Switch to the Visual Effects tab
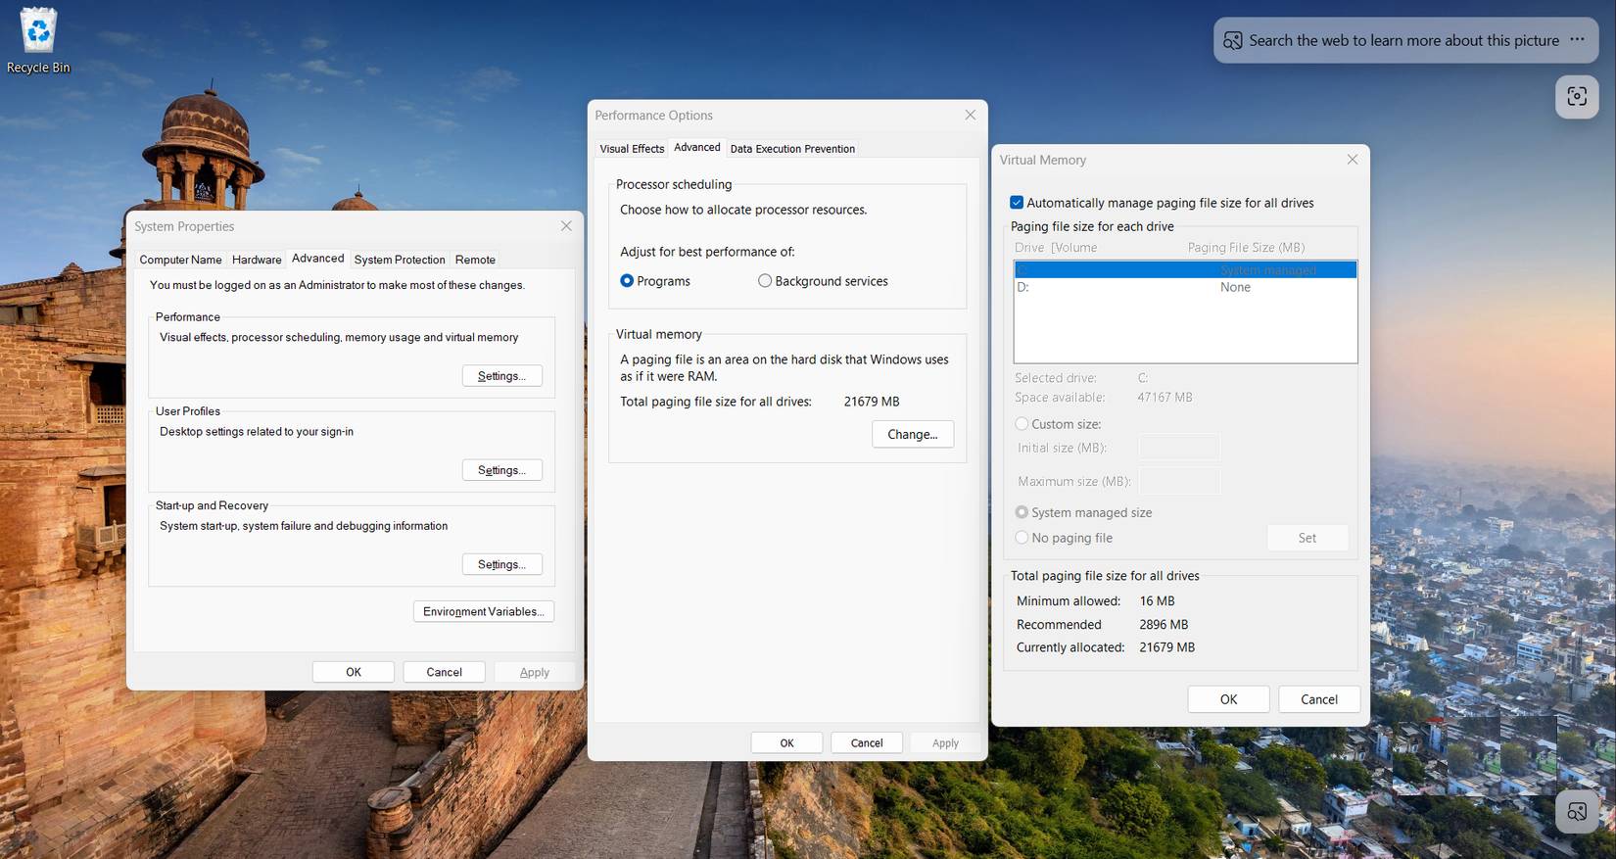Viewport: 1616px width, 859px height. point(632,149)
